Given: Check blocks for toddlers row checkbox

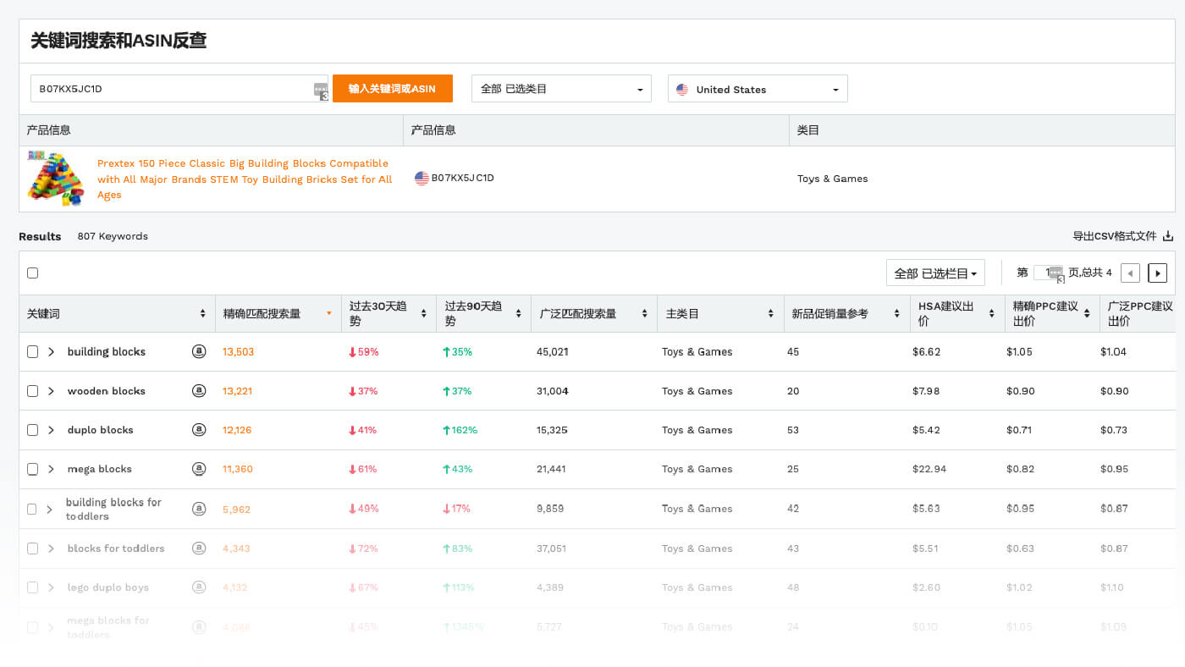Looking at the screenshot, I should pos(32,548).
